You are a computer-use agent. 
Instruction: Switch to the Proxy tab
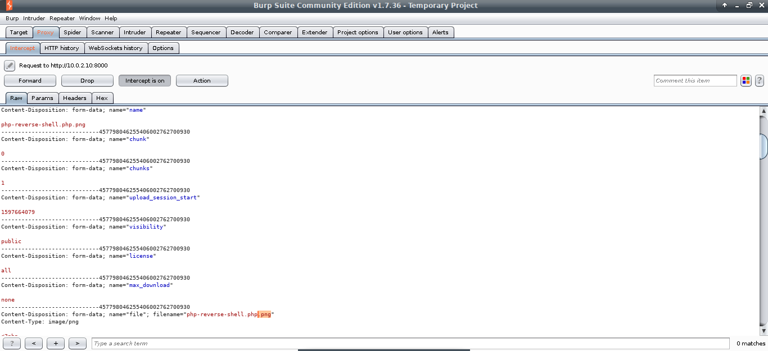(x=46, y=33)
